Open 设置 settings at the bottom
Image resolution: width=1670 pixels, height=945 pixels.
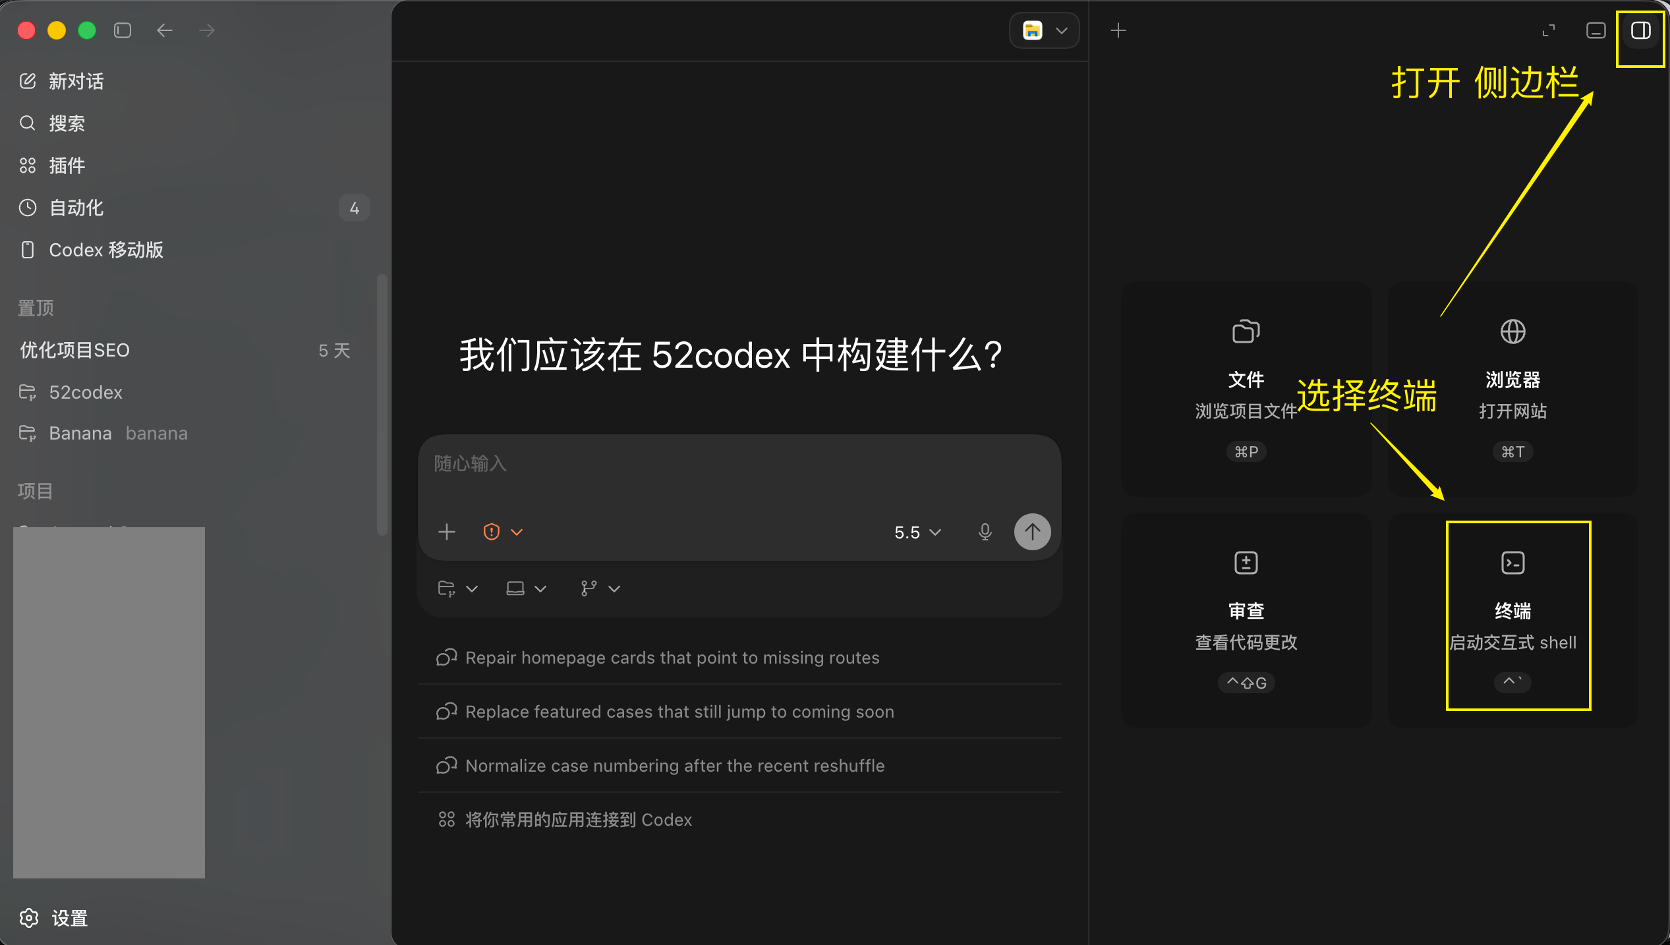click(x=54, y=918)
